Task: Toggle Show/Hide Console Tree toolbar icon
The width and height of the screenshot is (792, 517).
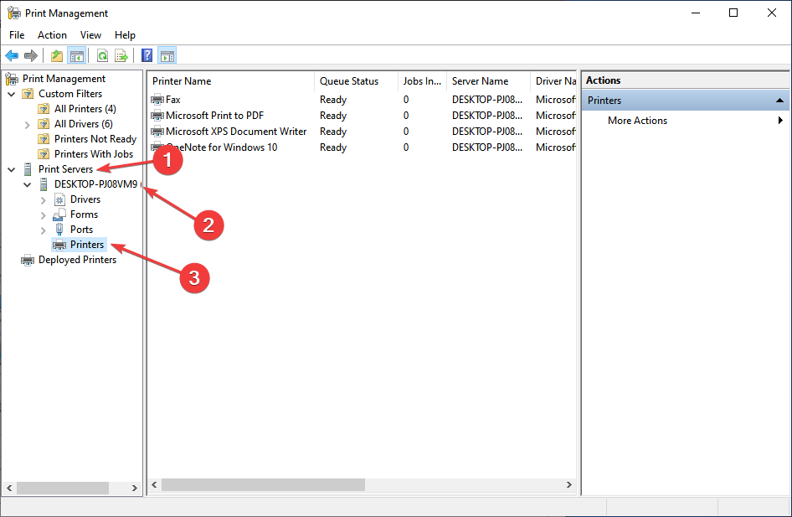Action: 77,55
